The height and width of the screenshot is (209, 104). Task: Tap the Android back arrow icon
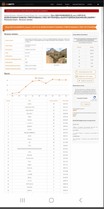coord(81,200)
